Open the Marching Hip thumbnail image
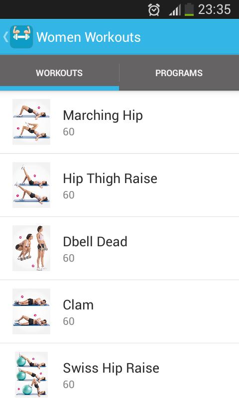The width and height of the screenshot is (239, 398). 31,122
